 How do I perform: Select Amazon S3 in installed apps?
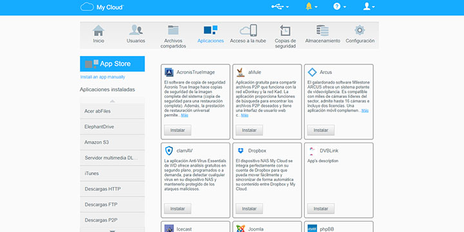point(112,142)
